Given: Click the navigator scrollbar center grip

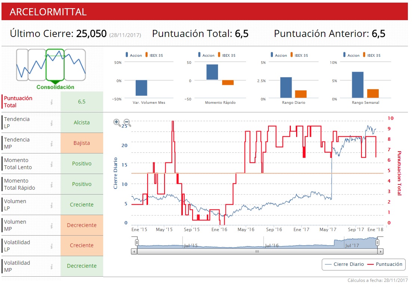Looking at the screenshot, I should 257,251.
